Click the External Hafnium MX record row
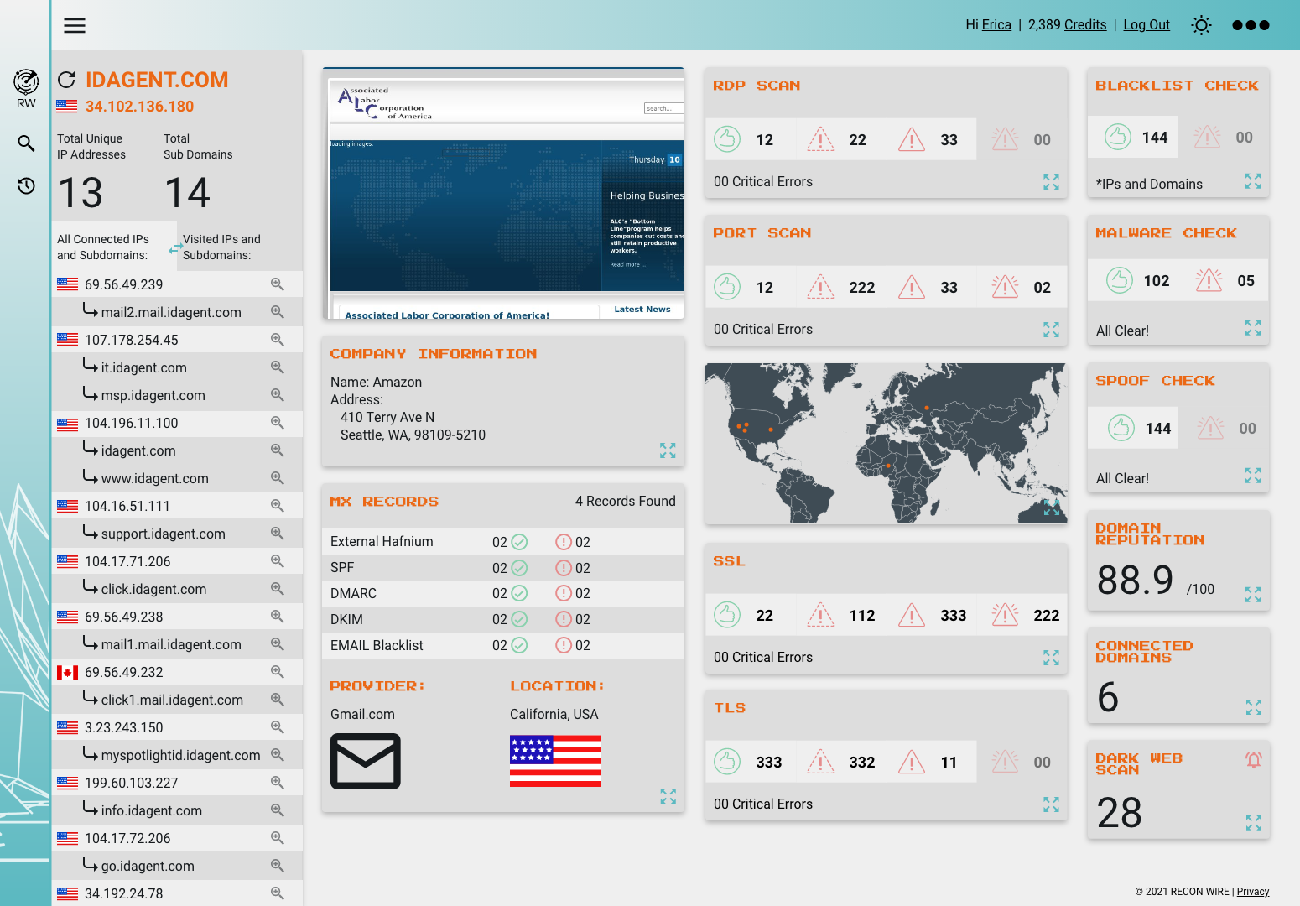 [x=503, y=542]
